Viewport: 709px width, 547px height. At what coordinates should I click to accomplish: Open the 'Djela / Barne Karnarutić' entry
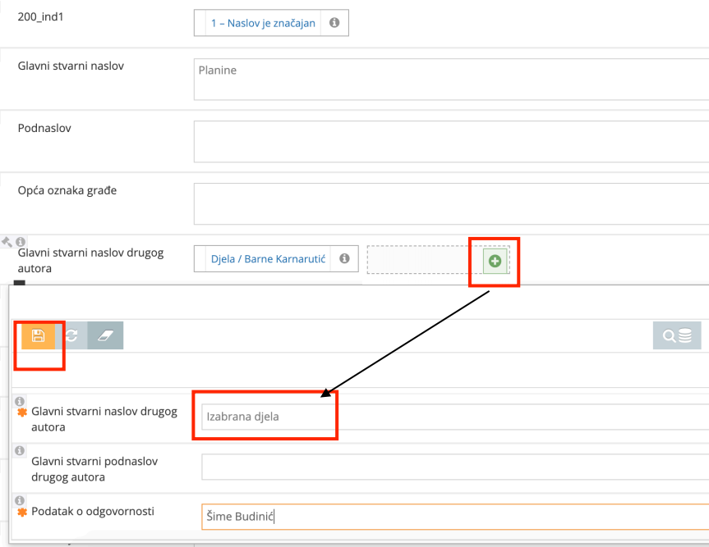pos(268,259)
